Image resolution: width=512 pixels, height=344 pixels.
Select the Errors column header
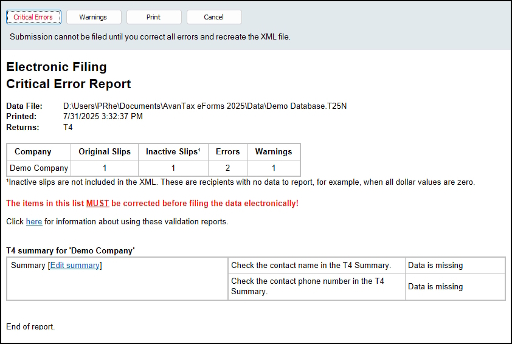pyautogui.click(x=227, y=152)
